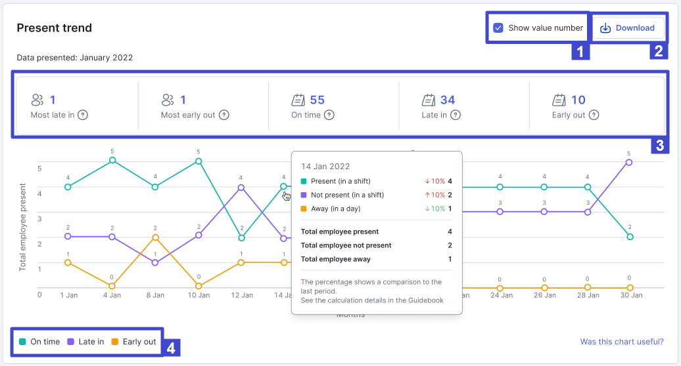The image size is (681, 366).
Task: Click the orange Early out legend swatch
Action: [115, 342]
